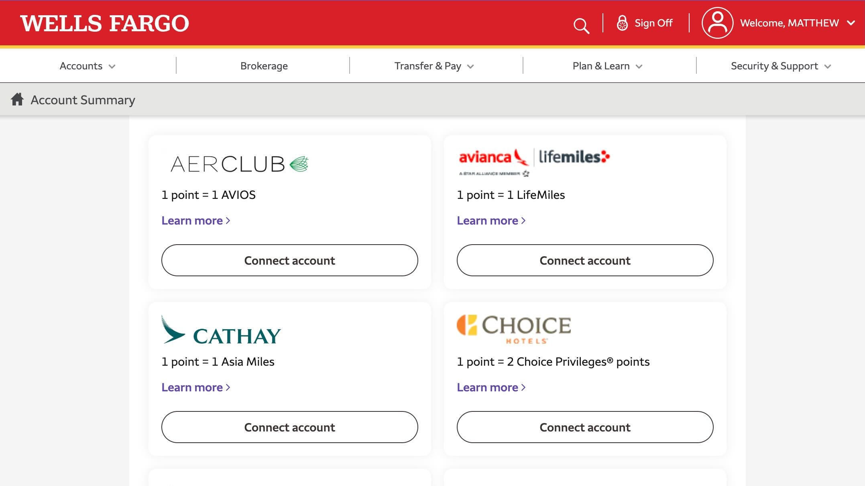
Task: Open the Transfer & Pay menu
Action: (x=428, y=66)
